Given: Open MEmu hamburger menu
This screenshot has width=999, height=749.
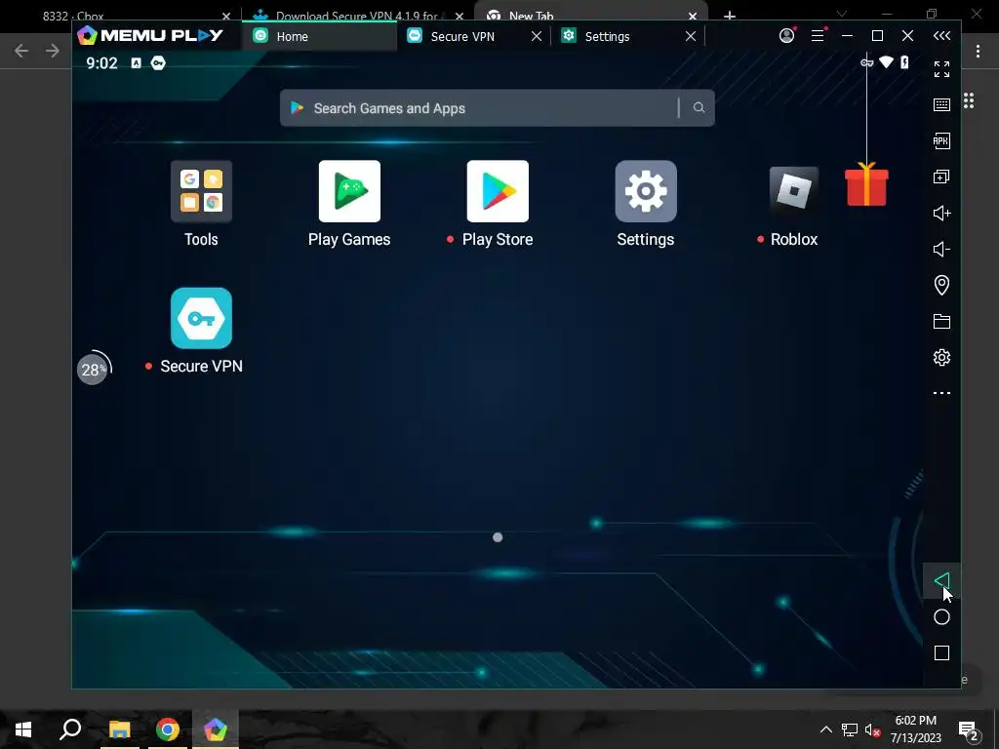Looking at the screenshot, I should pyautogui.click(x=818, y=36).
